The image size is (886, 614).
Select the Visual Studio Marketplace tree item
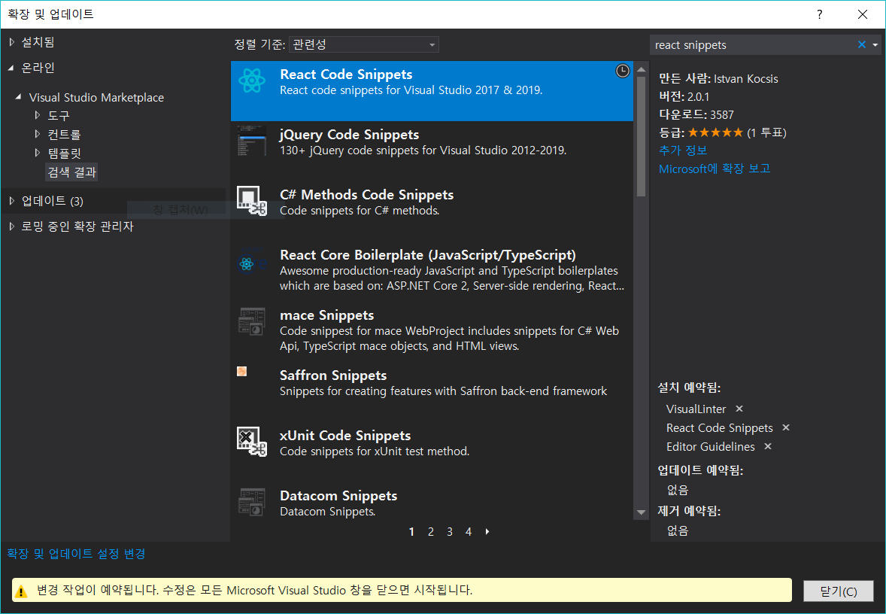[x=96, y=97]
